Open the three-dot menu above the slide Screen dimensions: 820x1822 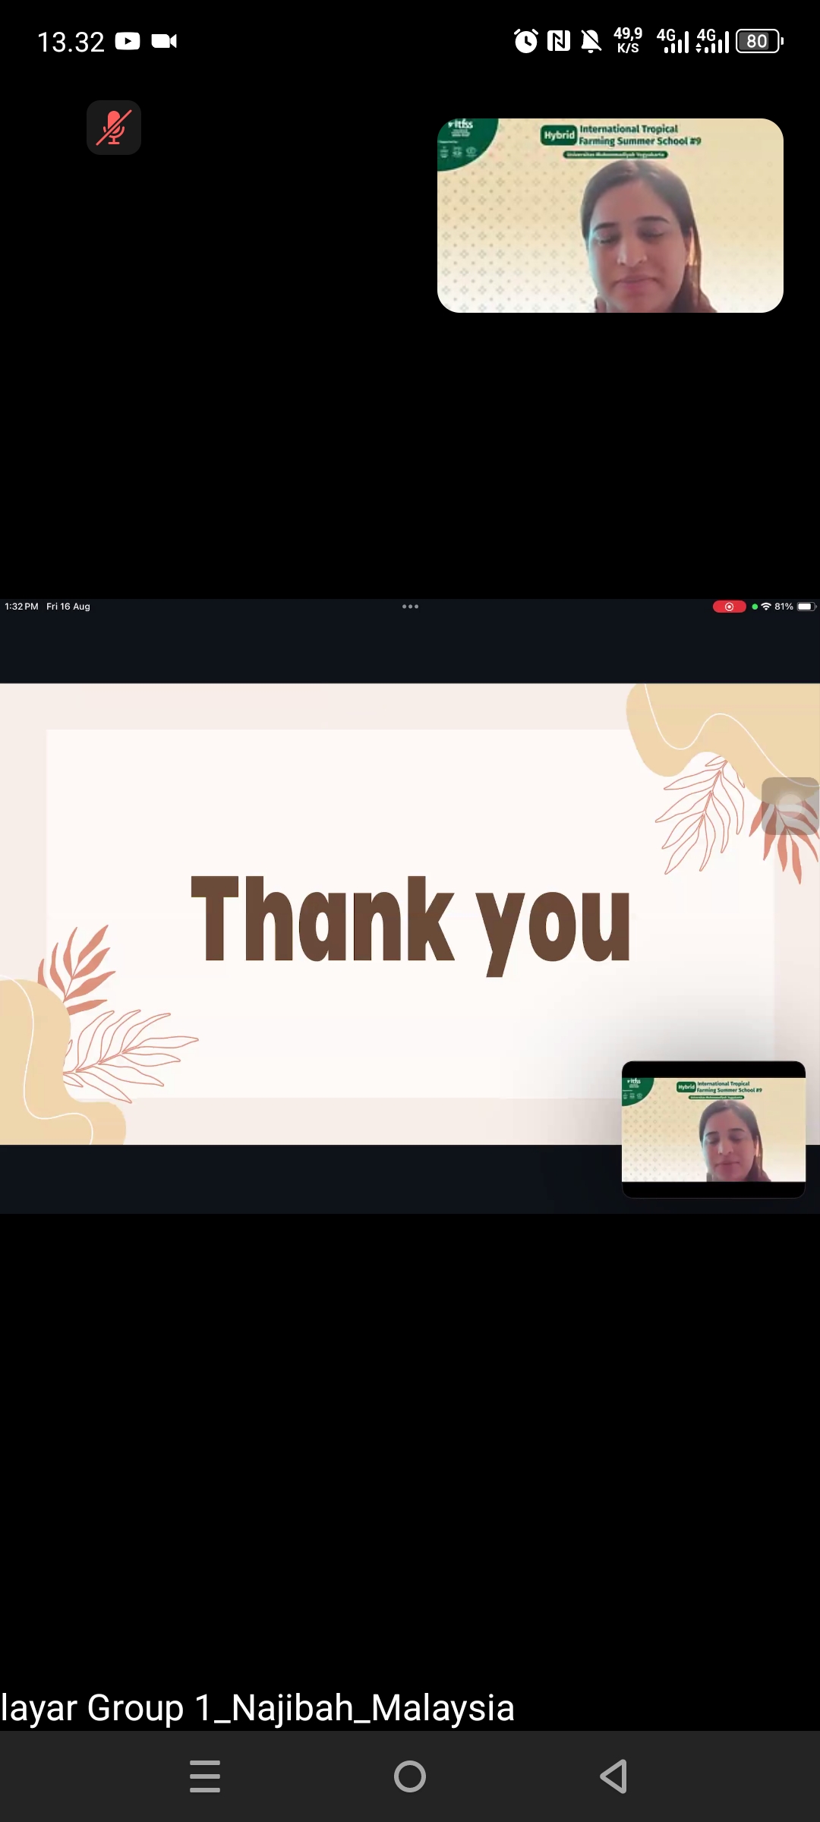tap(410, 607)
